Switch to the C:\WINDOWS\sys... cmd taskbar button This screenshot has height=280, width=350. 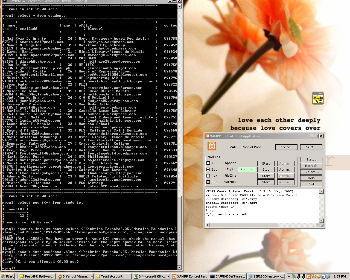click(x=227, y=276)
